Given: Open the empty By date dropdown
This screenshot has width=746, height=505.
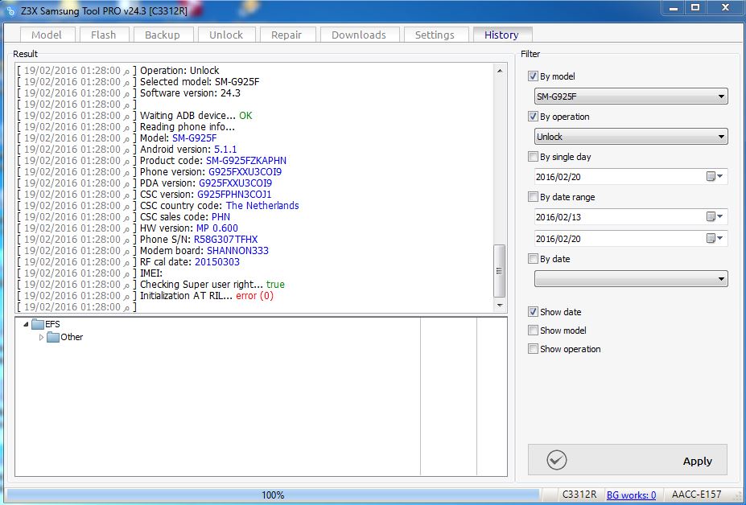Looking at the screenshot, I should tap(631, 279).
